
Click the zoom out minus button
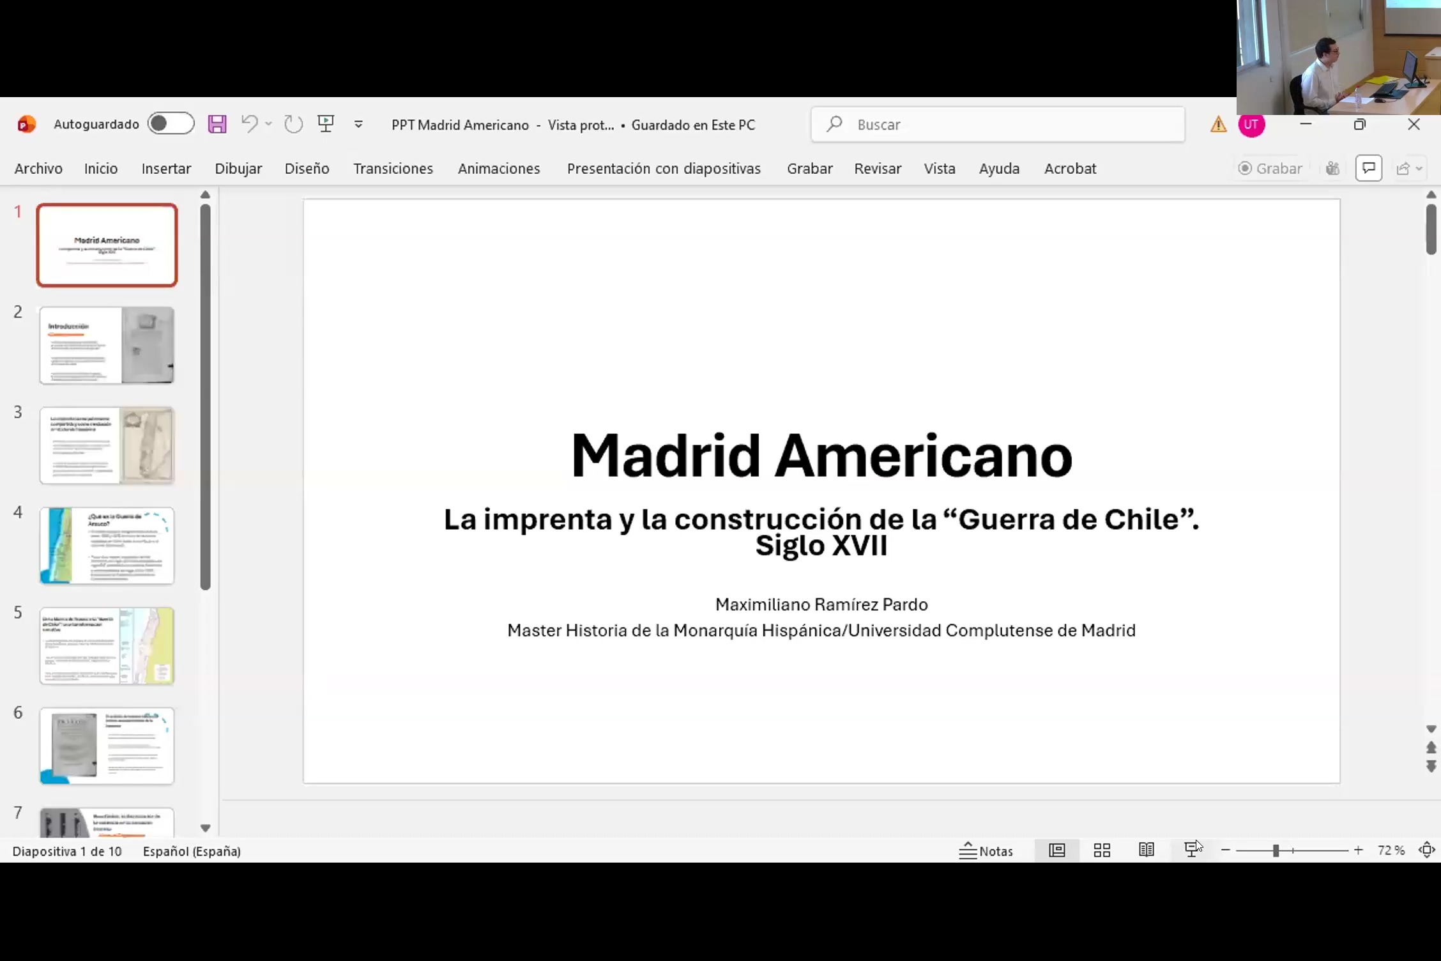(1225, 850)
